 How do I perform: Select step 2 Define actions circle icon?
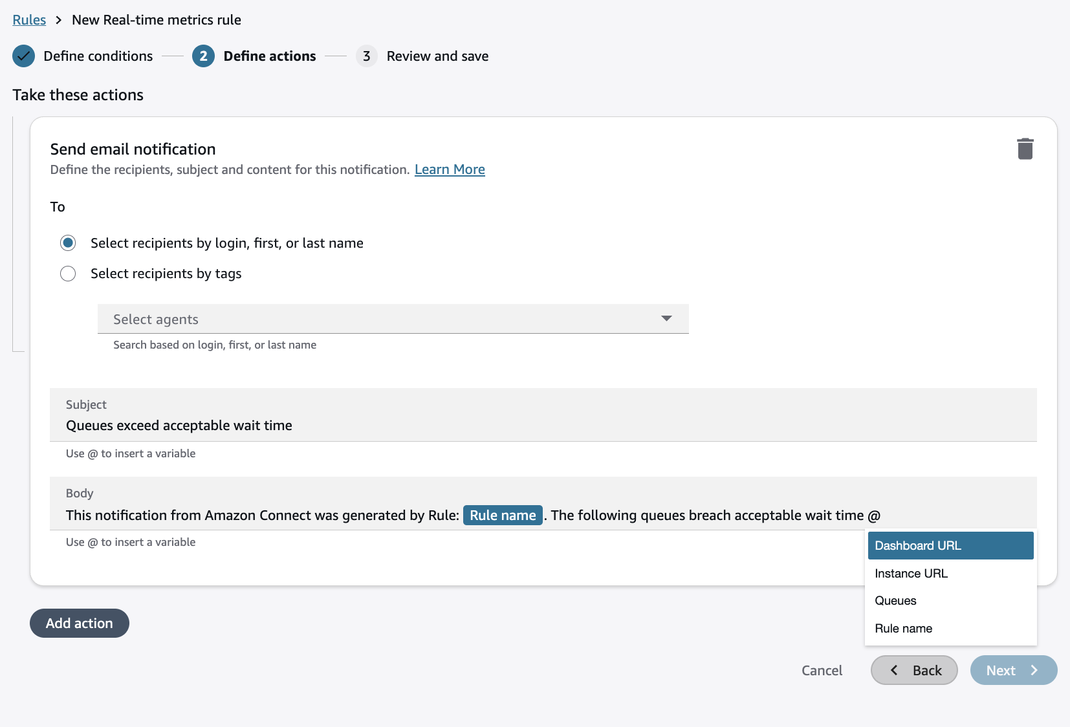[203, 56]
